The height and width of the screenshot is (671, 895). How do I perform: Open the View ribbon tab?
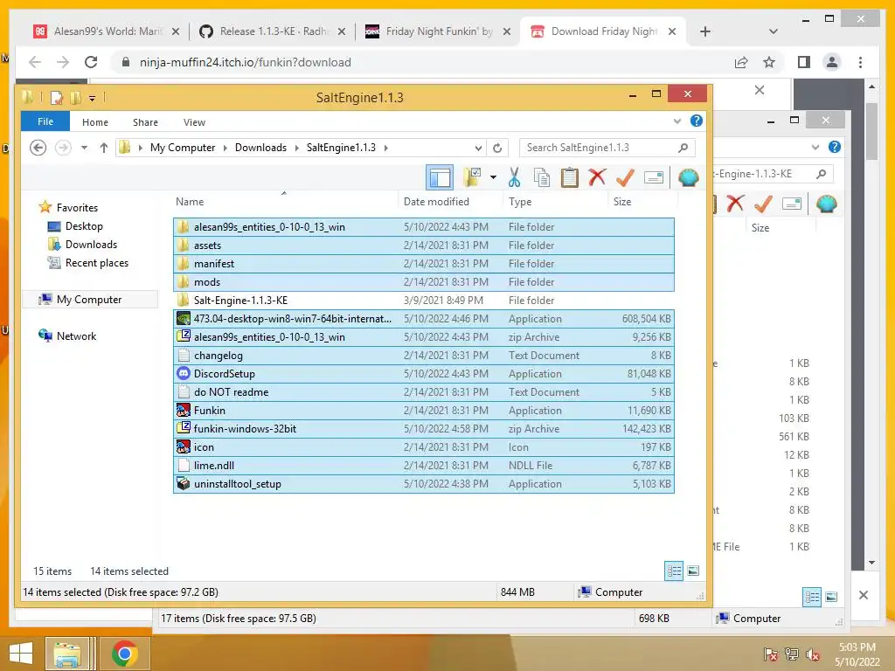(194, 122)
